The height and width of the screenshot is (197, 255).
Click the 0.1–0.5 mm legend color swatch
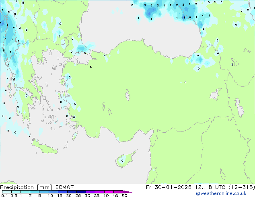(7, 192)
